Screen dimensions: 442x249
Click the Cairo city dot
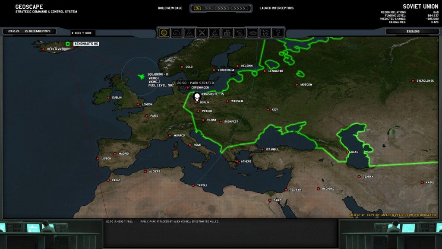click(270, 201)
